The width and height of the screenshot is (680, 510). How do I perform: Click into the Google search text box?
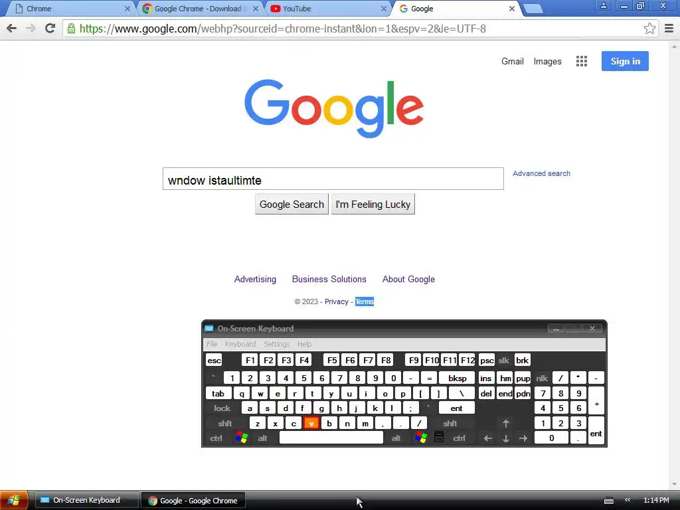click(333, 179)
